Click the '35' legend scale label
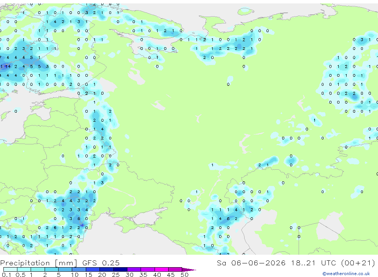Viewport: 378px width, 277px height. pyautogui.click(x=143, y=275)
